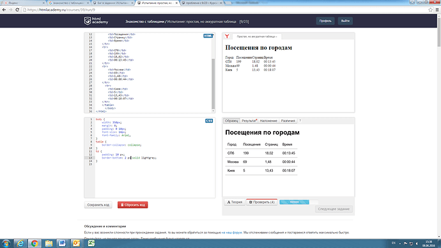Open the Windows Start button
This screenshot has width=441, height=248.
click(6, 244)
